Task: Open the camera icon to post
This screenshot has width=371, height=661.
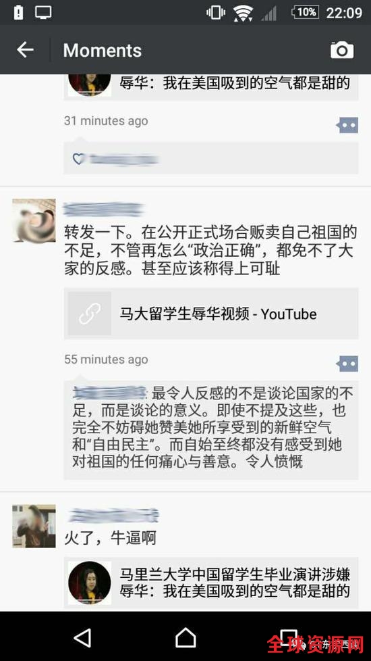Action: click(342, 50)
